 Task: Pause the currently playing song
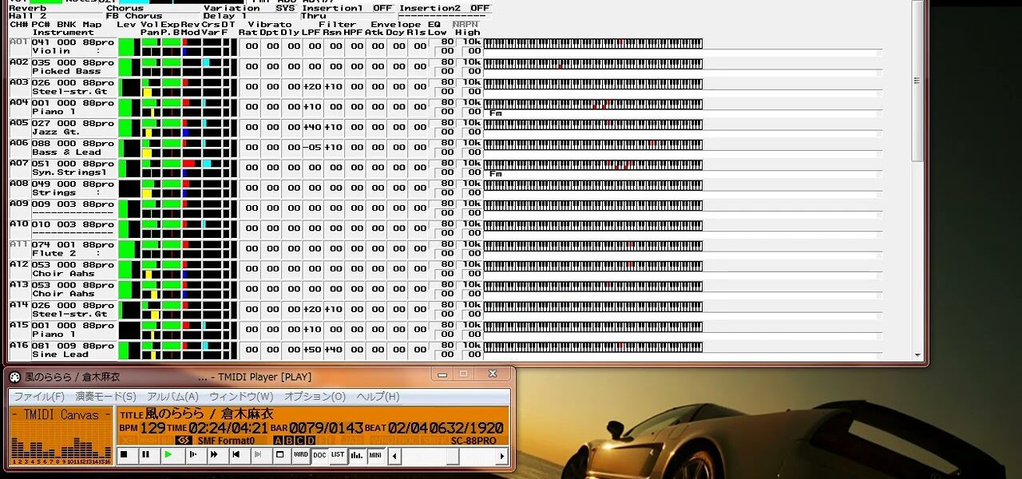[145, 455]
